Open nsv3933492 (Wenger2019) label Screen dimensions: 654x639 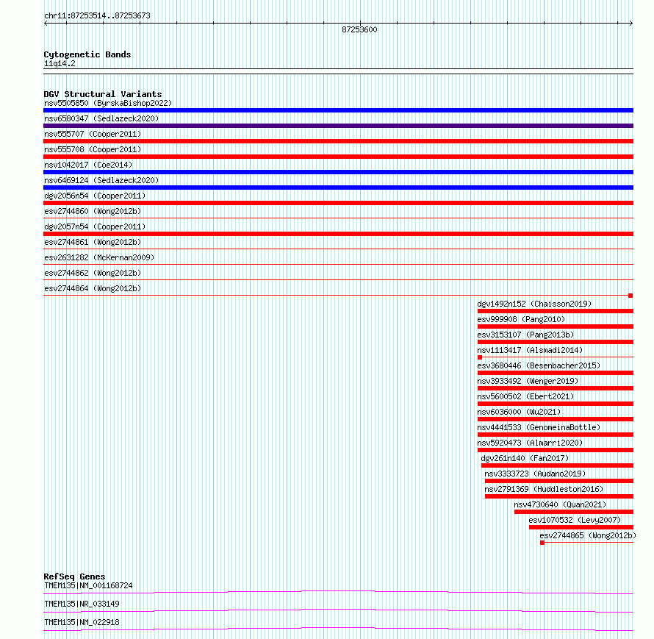(528, 381)
